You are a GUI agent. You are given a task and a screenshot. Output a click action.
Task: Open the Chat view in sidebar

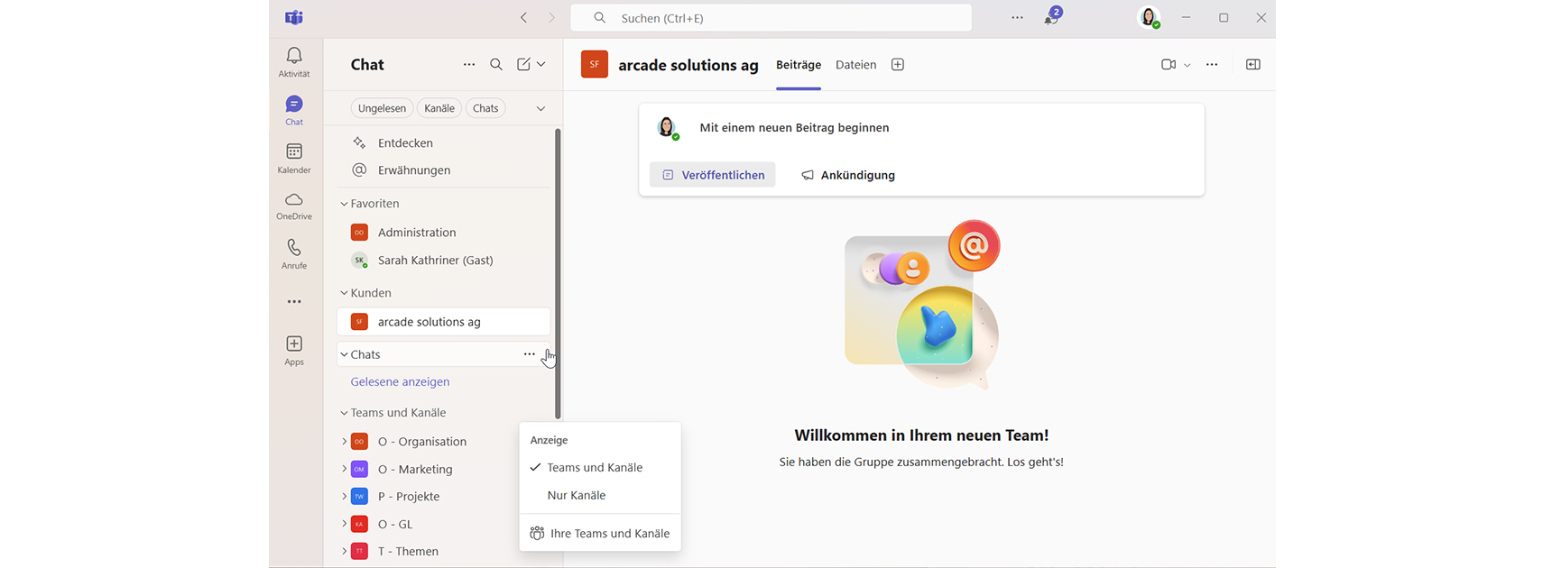point(294,110)
